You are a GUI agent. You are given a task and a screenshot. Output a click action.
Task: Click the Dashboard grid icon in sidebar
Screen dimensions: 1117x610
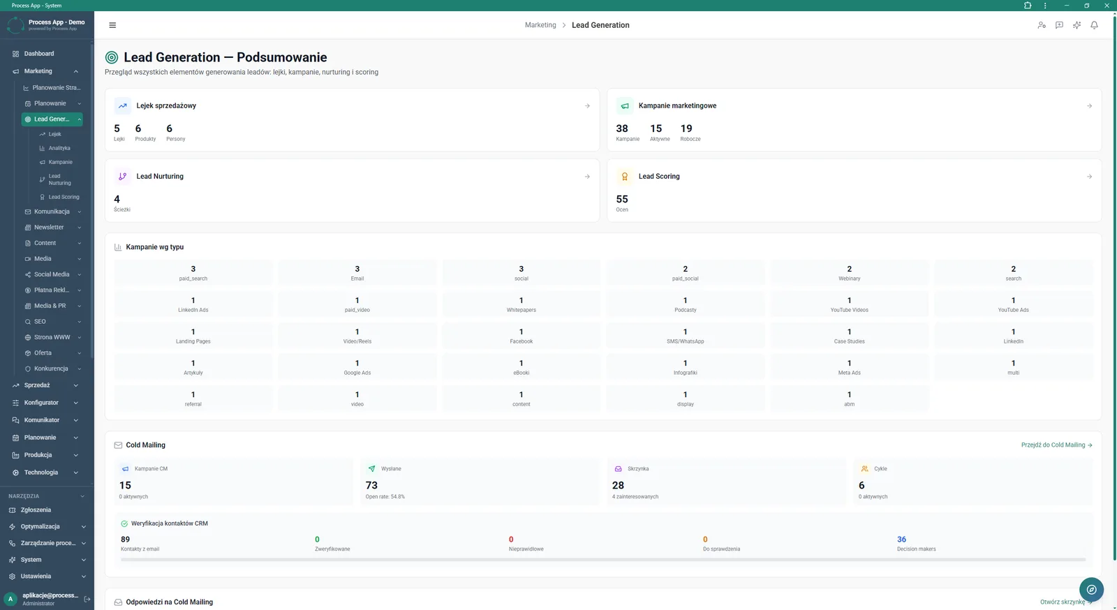(x=15, y=54)
